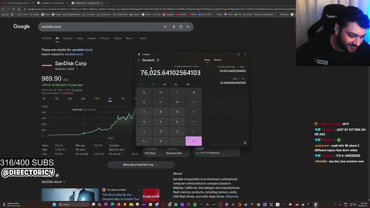Screen dimensions: 370x208
Task: Click the x squared key
Action: (x=160, y=102)
